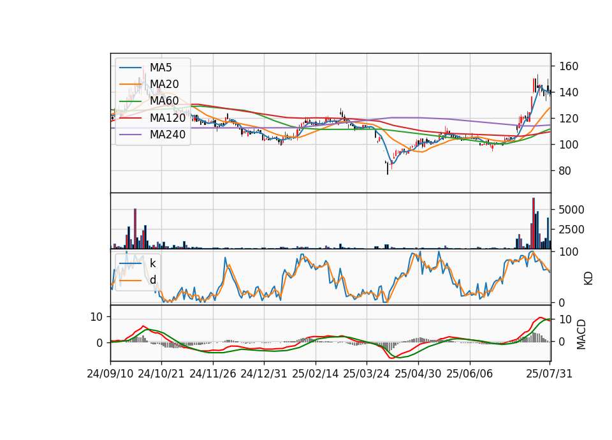Click the MACD axis title
This screenshot has height=440, width=612.
[581, 334]
